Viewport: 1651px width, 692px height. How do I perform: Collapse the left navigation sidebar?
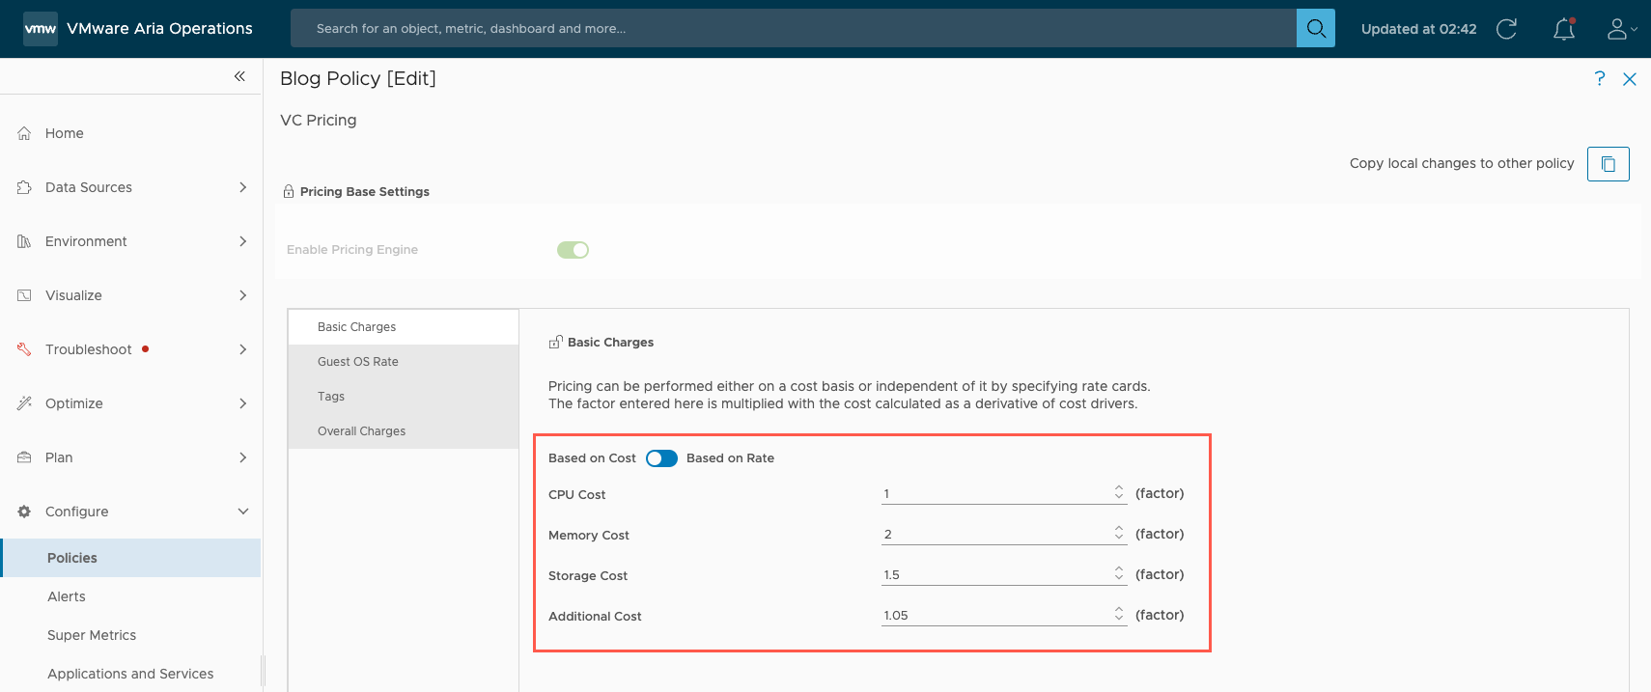(x=239, y=76)
